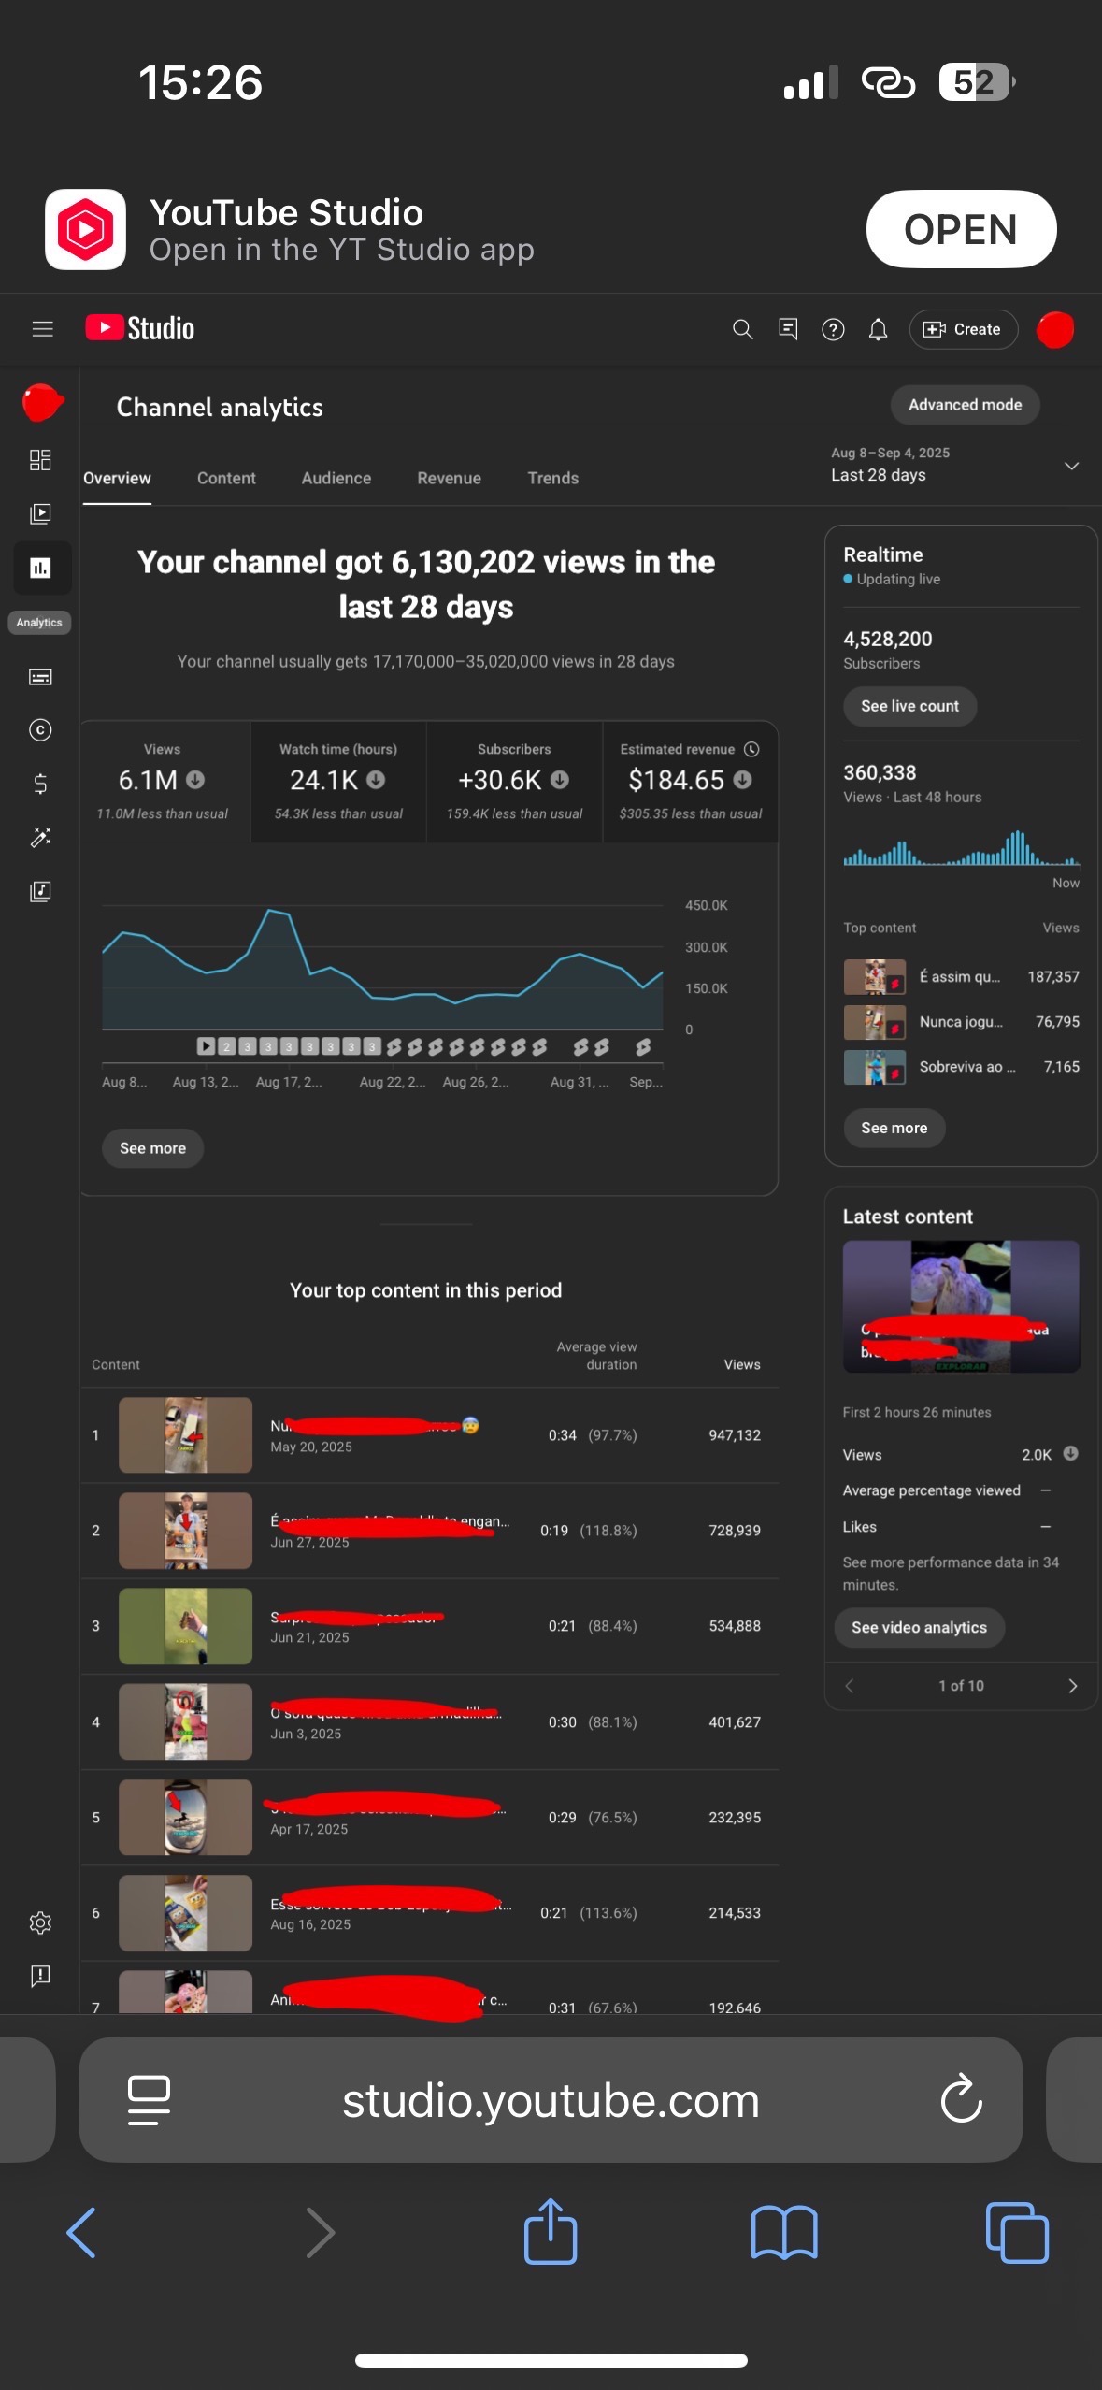Click the Advanced mode button
Screen dimensions: 1102x2390
[x=964, y=405]
